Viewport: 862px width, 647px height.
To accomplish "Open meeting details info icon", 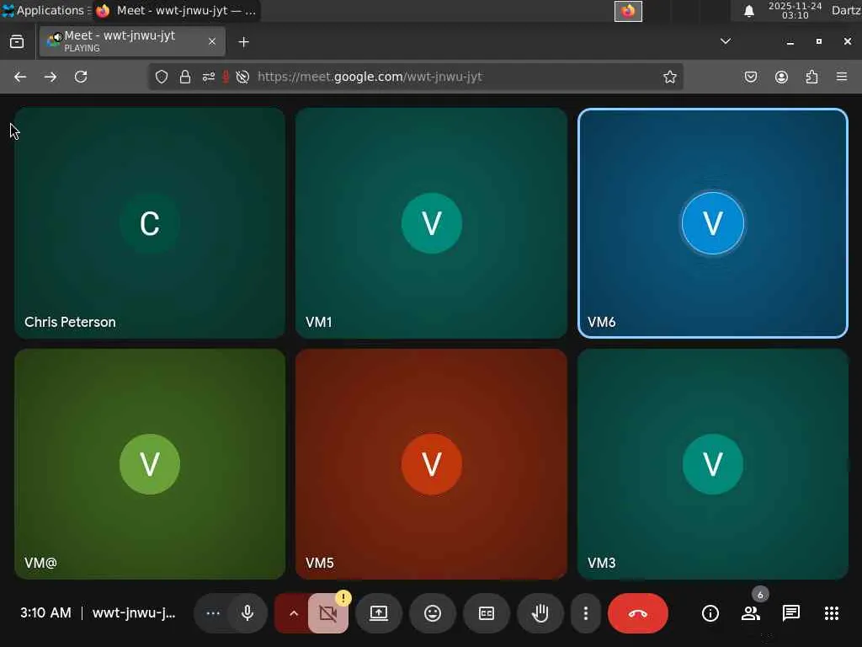I will coord(710,613).
